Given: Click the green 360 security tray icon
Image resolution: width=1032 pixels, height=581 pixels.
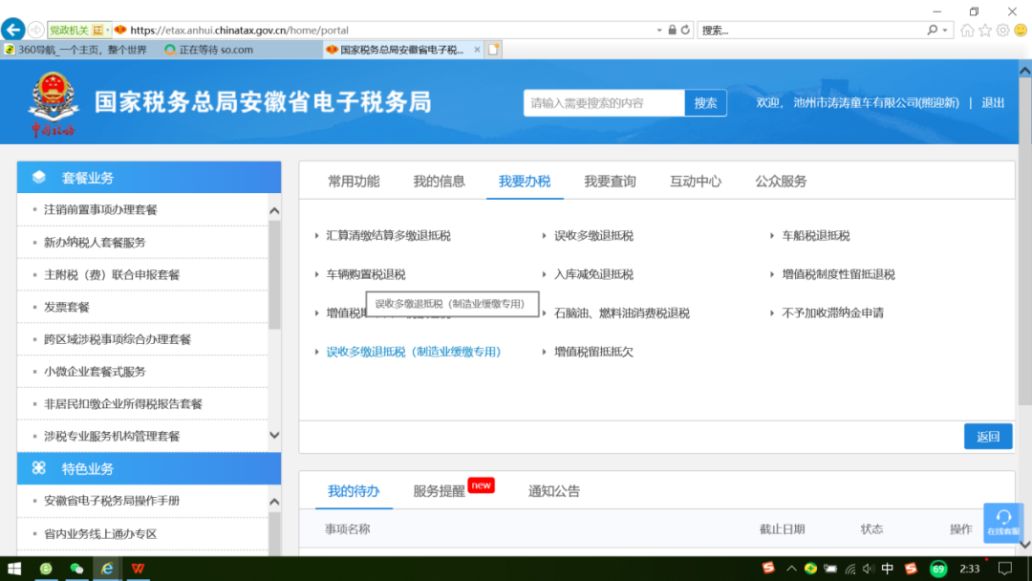Looking at the screenshot, I should click(x=811, y=569).
